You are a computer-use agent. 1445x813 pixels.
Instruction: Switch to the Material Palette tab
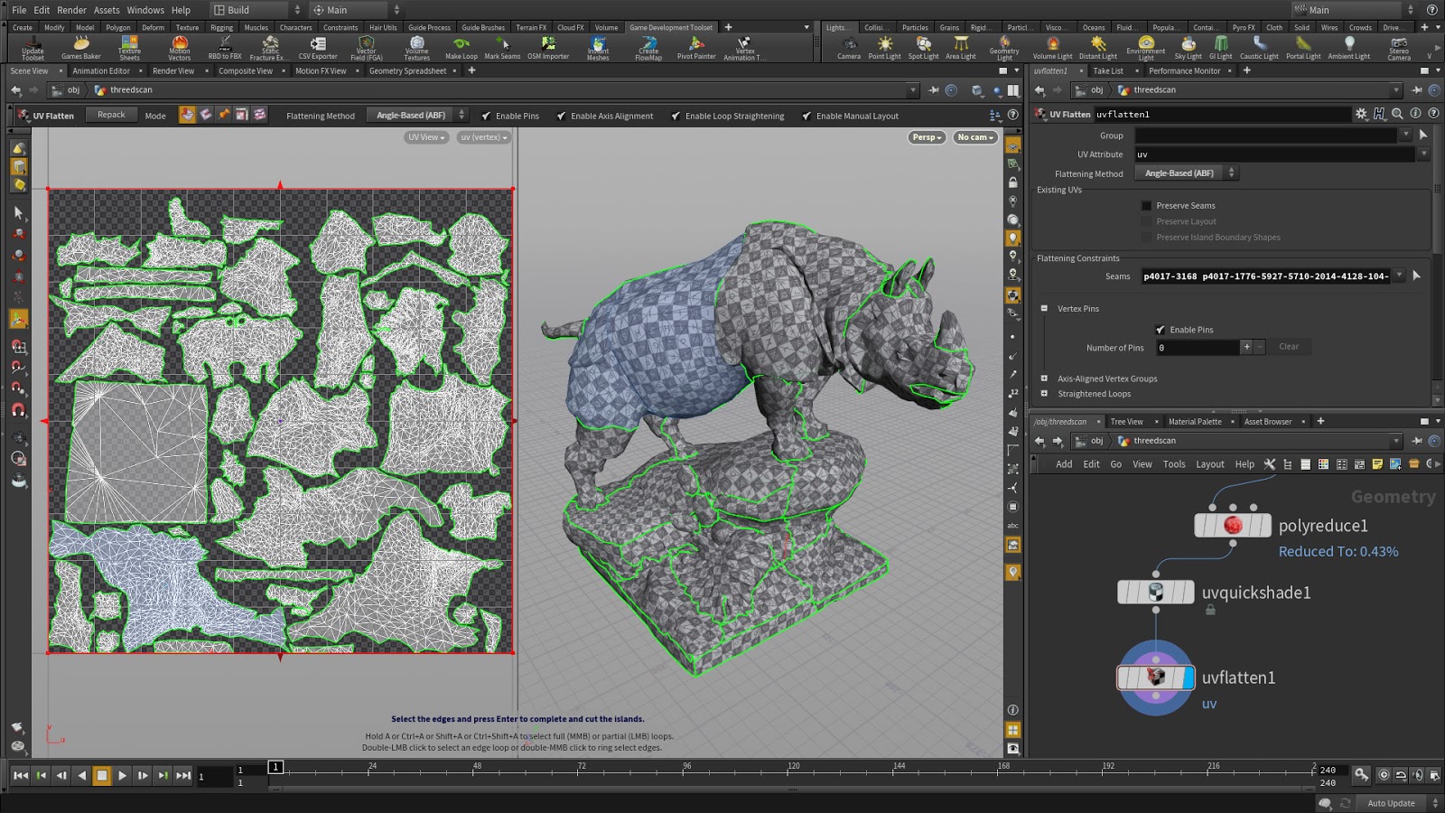pyautogui.click(x=1196, y=421)
